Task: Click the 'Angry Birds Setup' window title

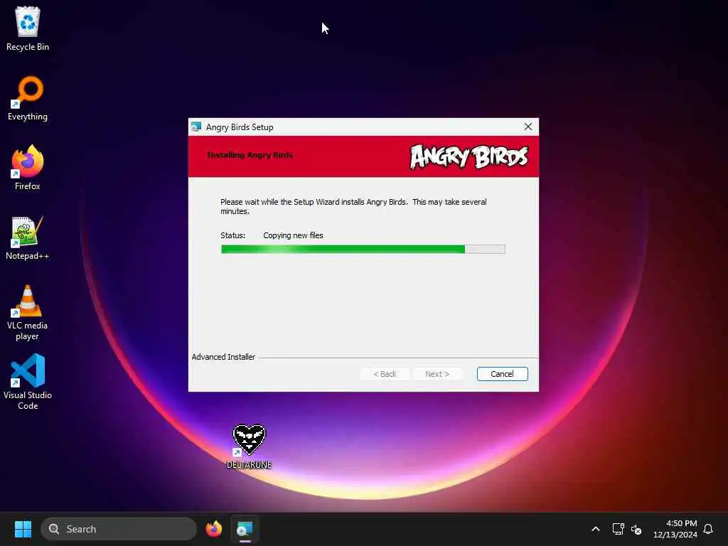Action: tap(240, 127)
